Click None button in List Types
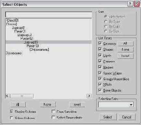Image resolution: width=141 pixels, height=125 pixels. (125, 50)
